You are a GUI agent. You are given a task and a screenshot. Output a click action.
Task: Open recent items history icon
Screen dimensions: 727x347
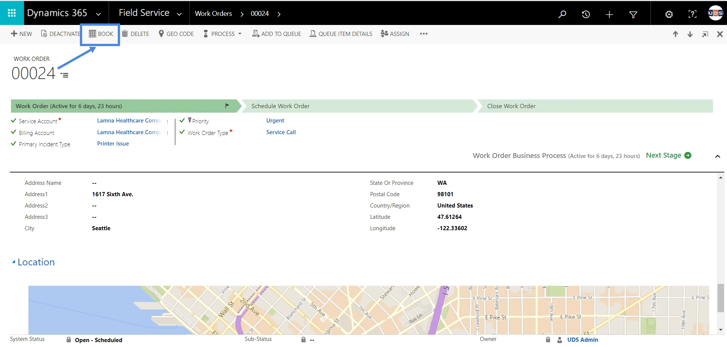pos(586,14)
